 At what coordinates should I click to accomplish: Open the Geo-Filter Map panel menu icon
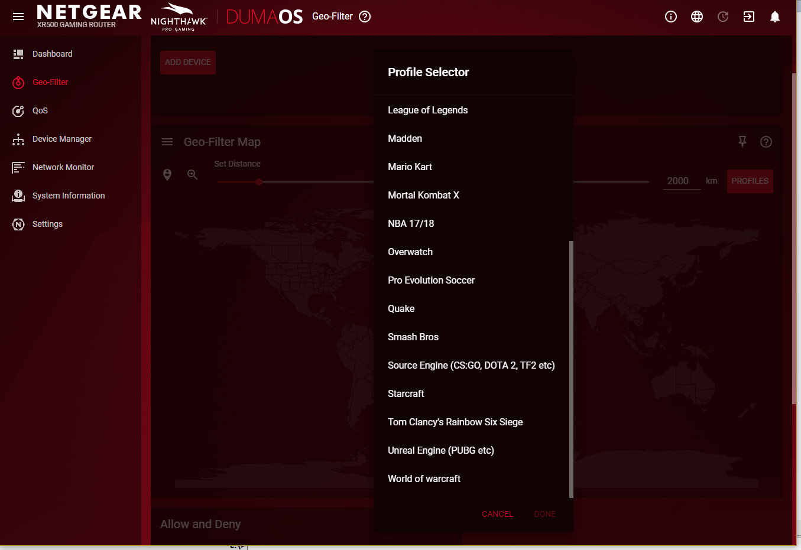(167, 142)
